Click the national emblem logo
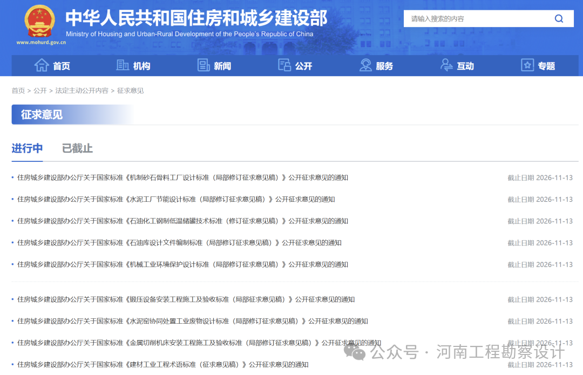This screenshot has height=375, width=583. click(x=40, y=21)
